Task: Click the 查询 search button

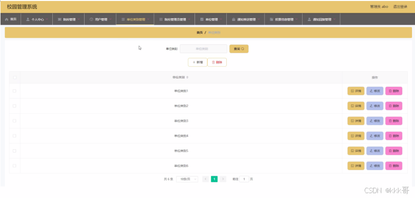Action: (239, 49)
